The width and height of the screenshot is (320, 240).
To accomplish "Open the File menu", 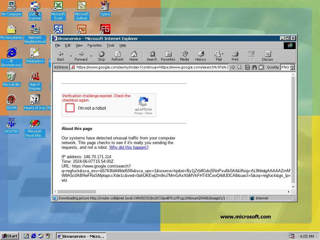I will tap(57, 45).
